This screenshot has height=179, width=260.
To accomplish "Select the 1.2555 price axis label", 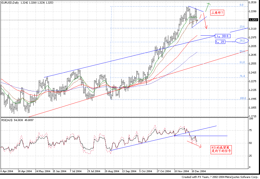I will coord(253,64).
